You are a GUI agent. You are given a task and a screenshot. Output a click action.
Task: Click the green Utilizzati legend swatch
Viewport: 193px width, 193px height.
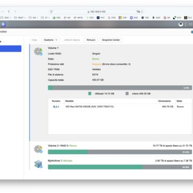coord(90,93)
